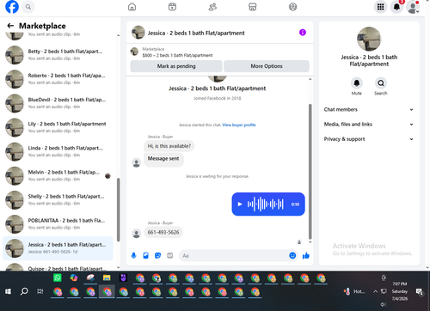Open the Groups tab icon
430x311 pixels.
292,7
